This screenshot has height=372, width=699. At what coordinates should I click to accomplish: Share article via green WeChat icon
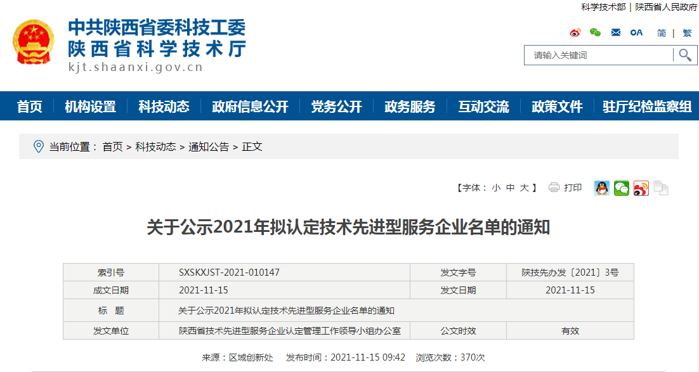tap(622, 188)
